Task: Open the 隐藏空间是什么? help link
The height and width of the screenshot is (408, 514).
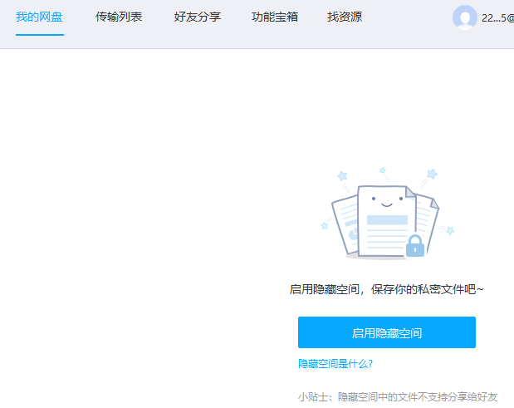Action: point(335,363)
